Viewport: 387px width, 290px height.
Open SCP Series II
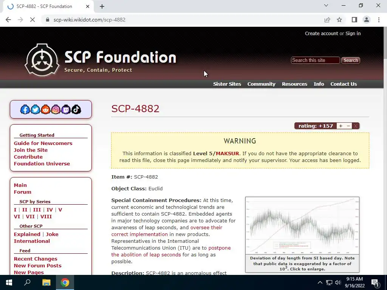click(x=25, y=210)
